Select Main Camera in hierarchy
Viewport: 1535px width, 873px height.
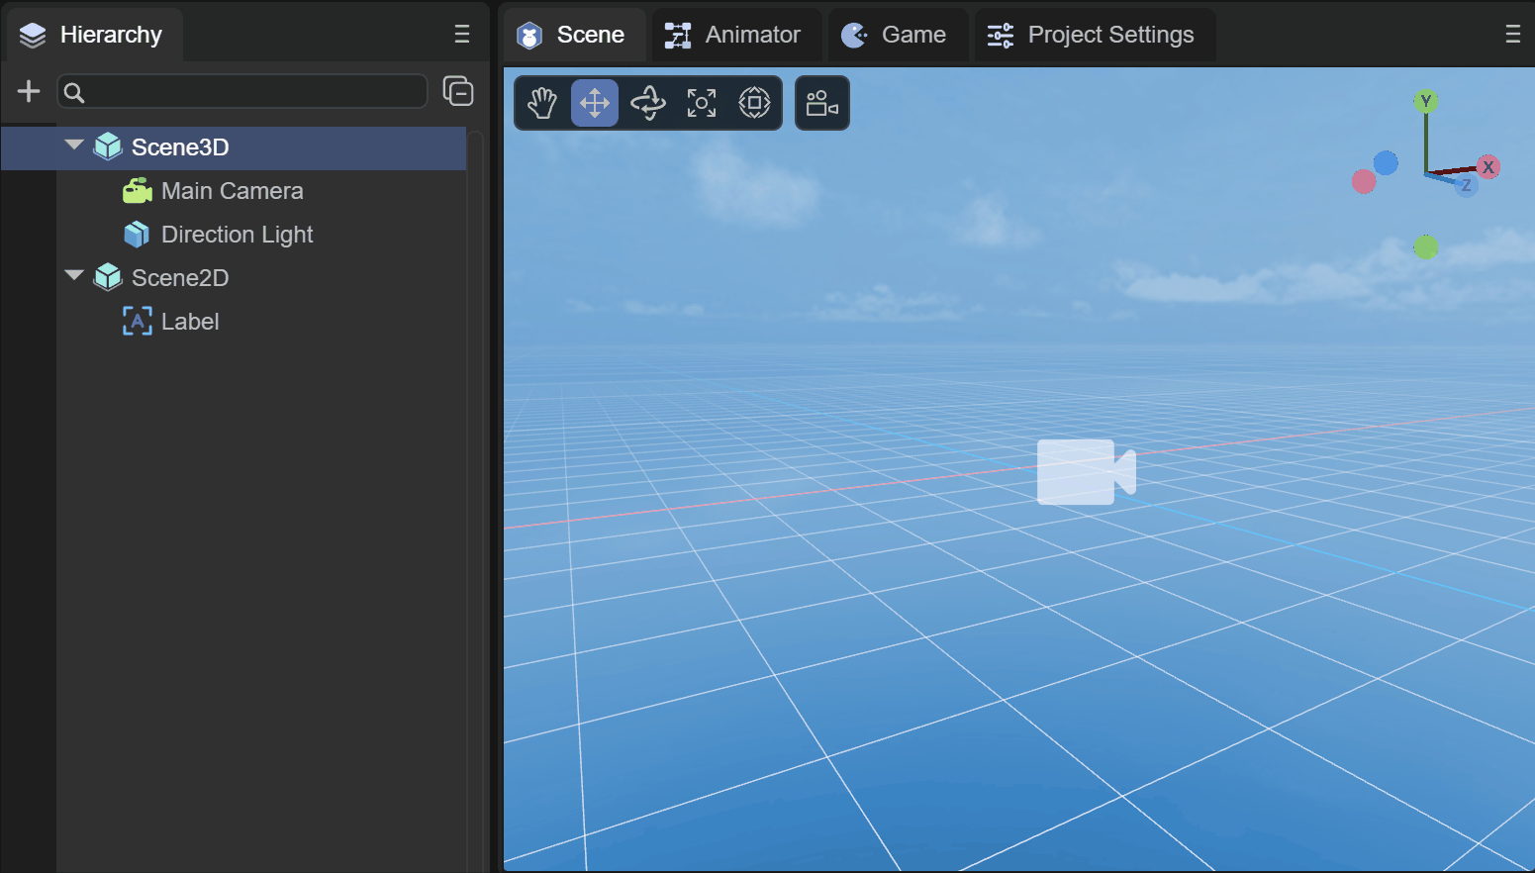pyautogui.click(x=232, y=191)
